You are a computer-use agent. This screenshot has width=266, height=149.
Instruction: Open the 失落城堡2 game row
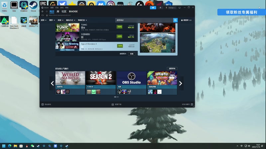click(x=96, y=37)
